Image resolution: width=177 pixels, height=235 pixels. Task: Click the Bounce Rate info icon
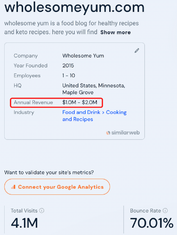[165, 211]
